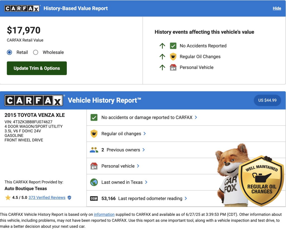Click the 4.5 / 5.0 rating text
Screen dimensions: 286x234
coord(20,197)
